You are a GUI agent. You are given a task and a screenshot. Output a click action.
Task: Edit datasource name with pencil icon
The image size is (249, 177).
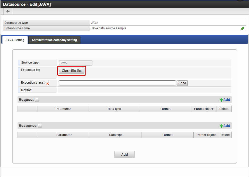(x=242, y=29)
